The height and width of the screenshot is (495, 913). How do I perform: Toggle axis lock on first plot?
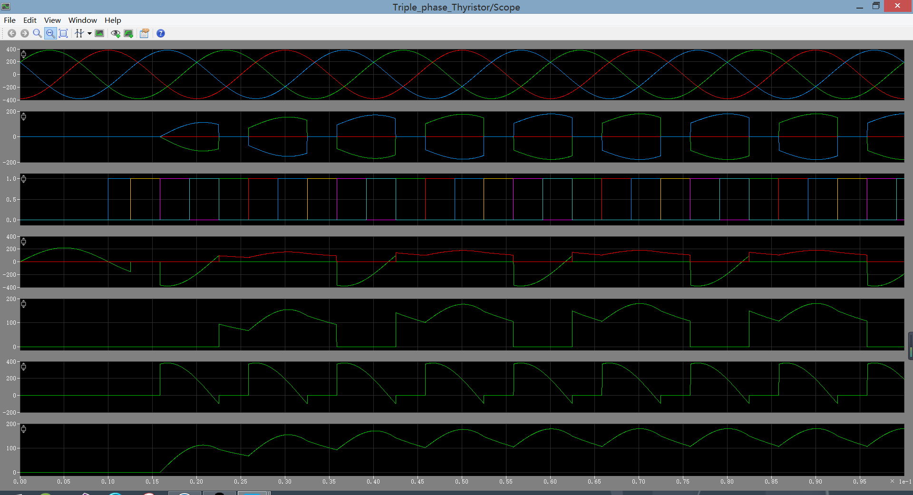23,54
